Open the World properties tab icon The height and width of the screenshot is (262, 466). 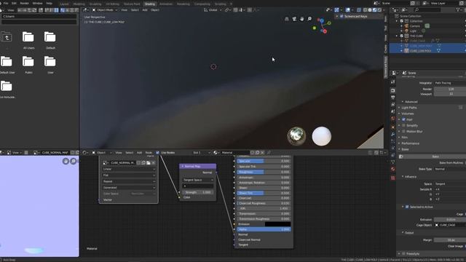[393, 119]
